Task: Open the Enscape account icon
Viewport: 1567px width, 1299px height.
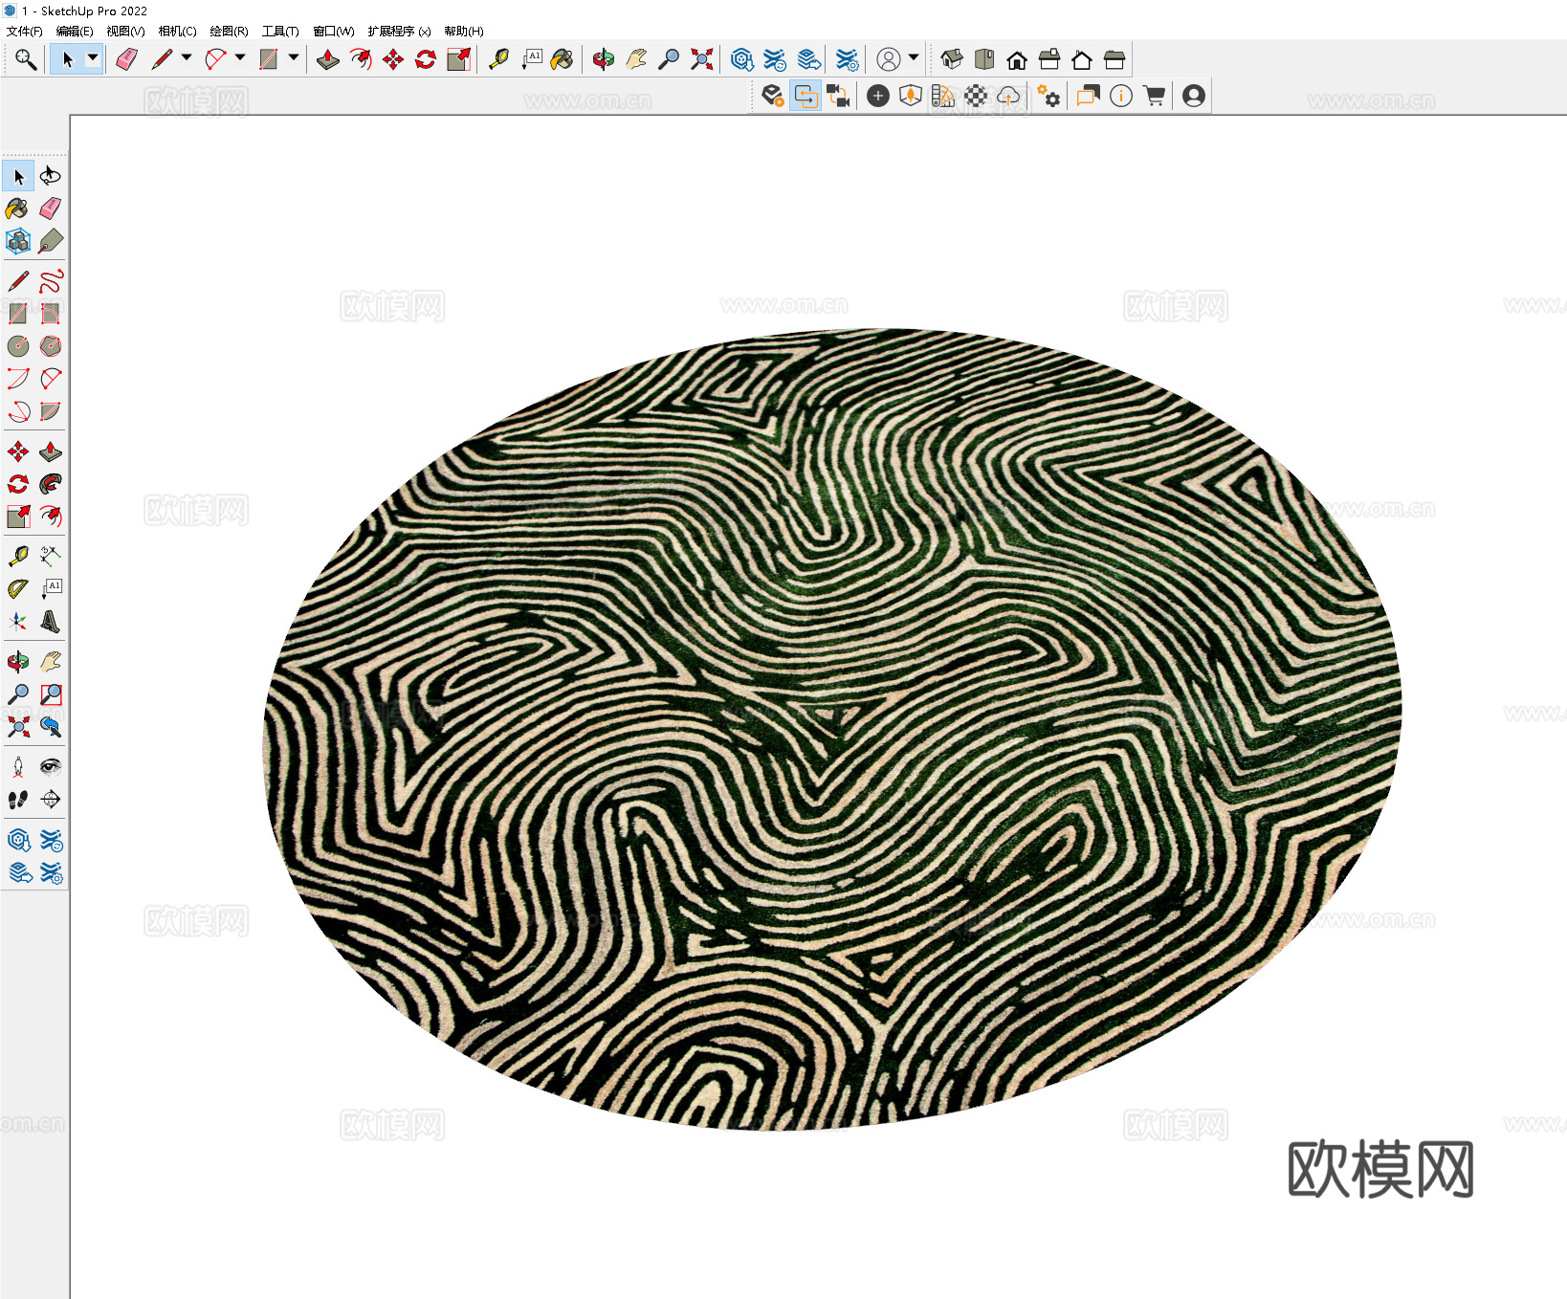Action: click(1194, 96)
